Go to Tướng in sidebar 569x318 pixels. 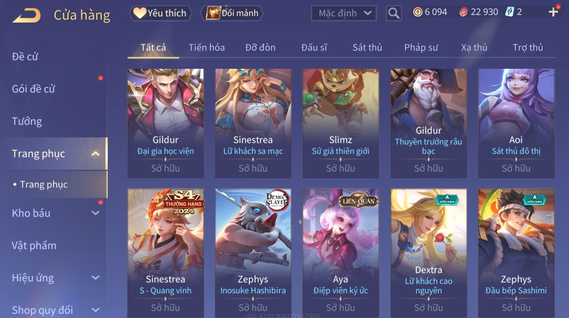27,121
